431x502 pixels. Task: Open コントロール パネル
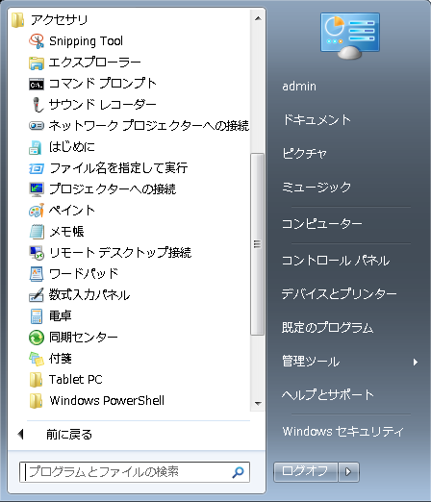click(336, 261)
